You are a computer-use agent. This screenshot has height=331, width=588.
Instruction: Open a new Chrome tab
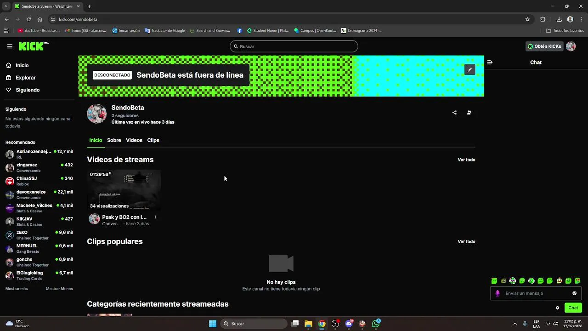pyautogui.click(x=89, y=6)
